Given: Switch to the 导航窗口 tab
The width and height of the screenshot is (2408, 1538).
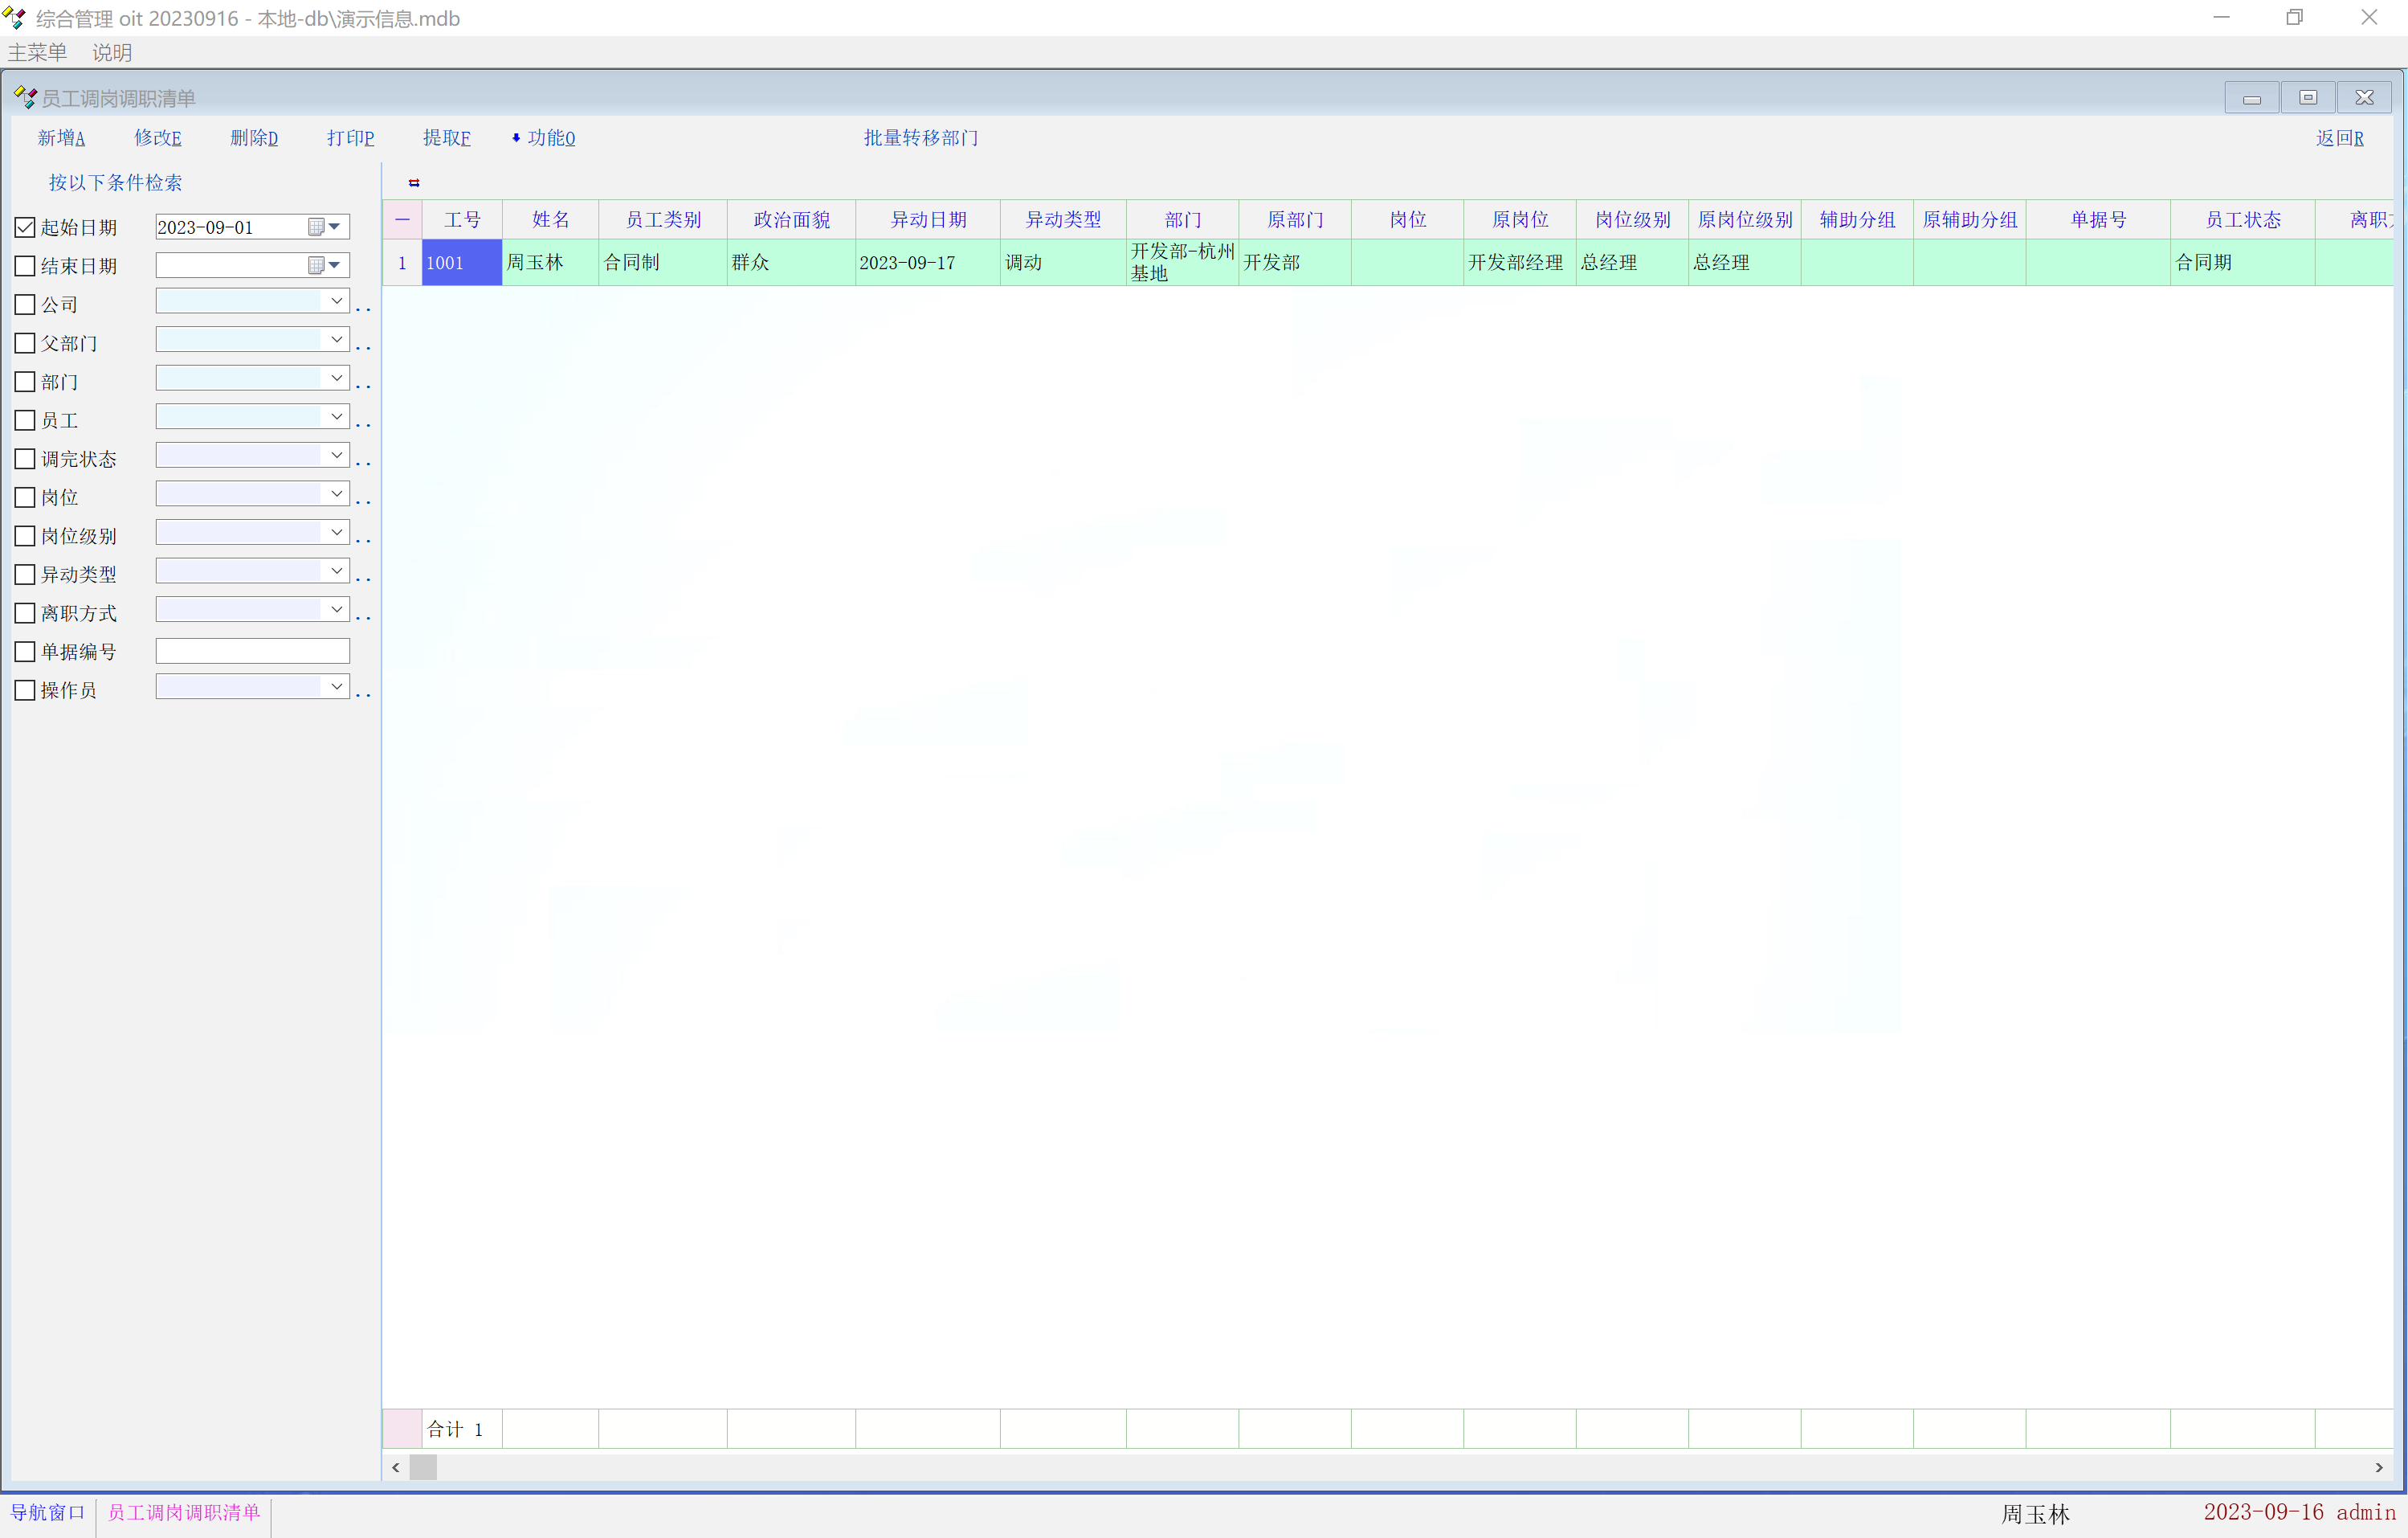Looking at the screenshot, I should click(47, 1512).
